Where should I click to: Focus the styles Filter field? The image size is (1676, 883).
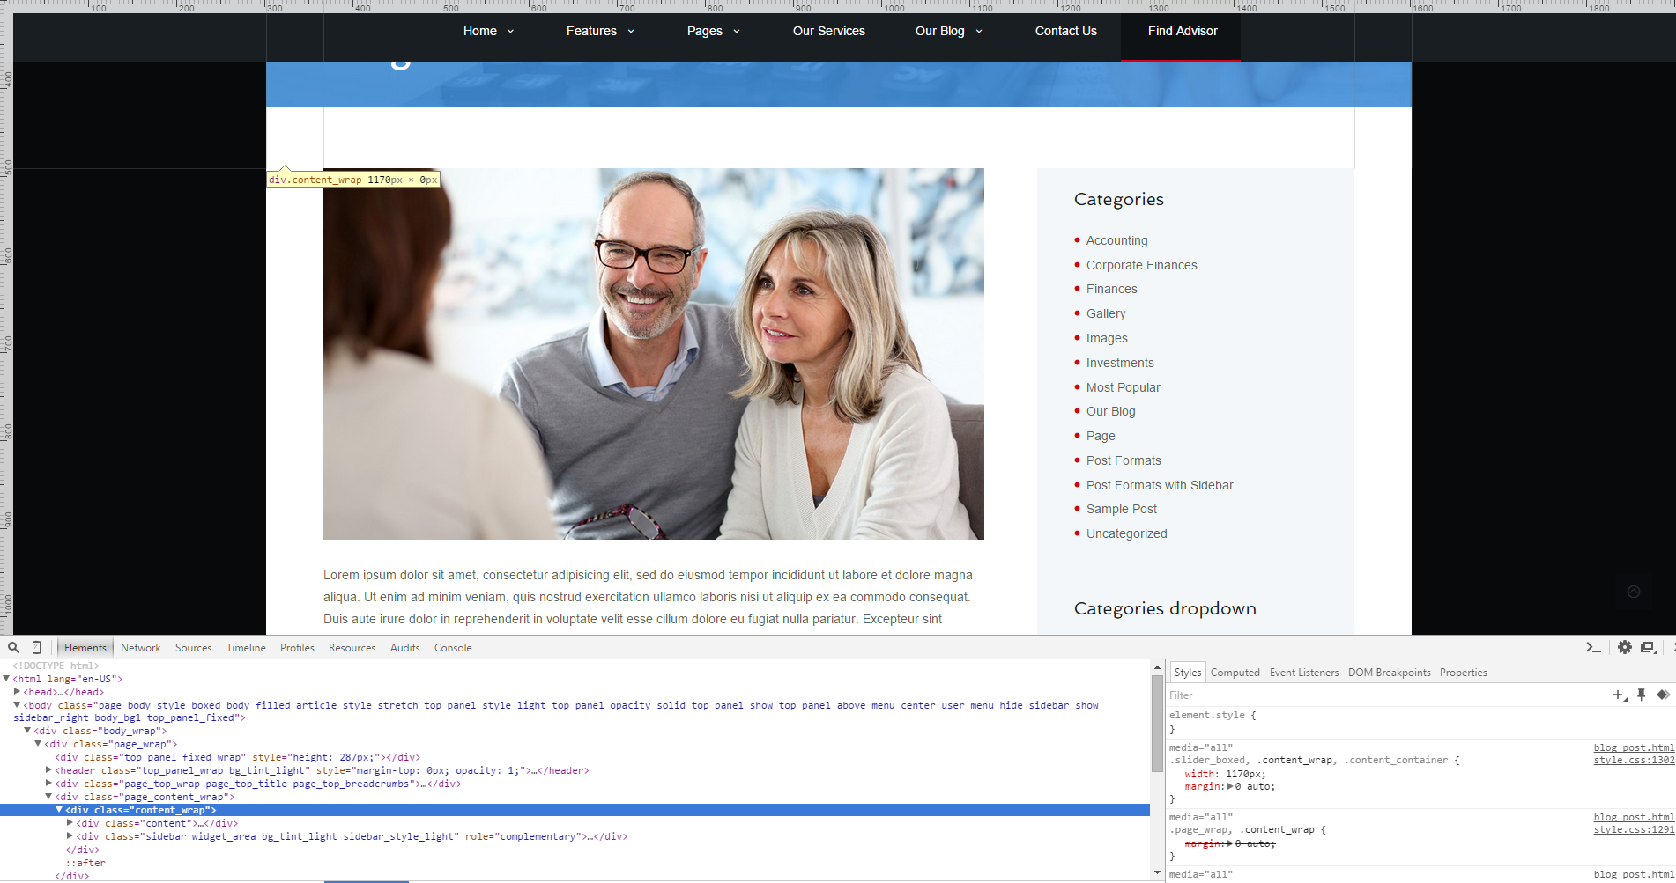coord(1383,695)
